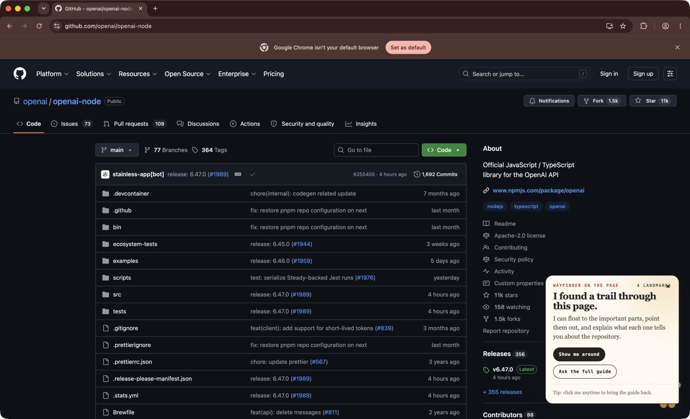
Task: Dismiss the Chrome default browser banner
Action: tap(677, 47)
